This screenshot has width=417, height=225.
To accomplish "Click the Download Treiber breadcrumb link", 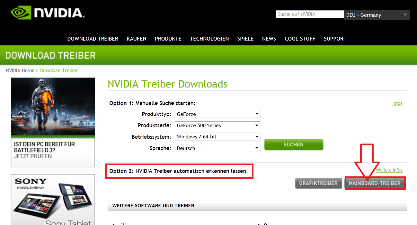I will (59, 70).
